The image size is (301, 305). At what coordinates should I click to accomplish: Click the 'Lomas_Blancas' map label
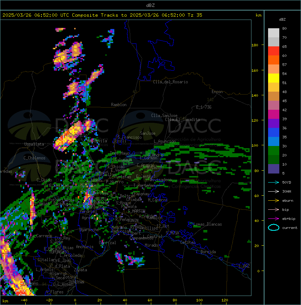tap(208, 224)
